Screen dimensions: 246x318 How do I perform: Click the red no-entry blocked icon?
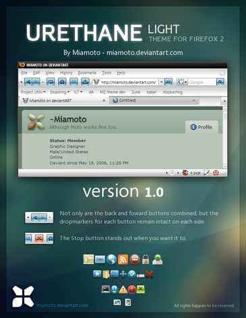click(x=134, y=260)
